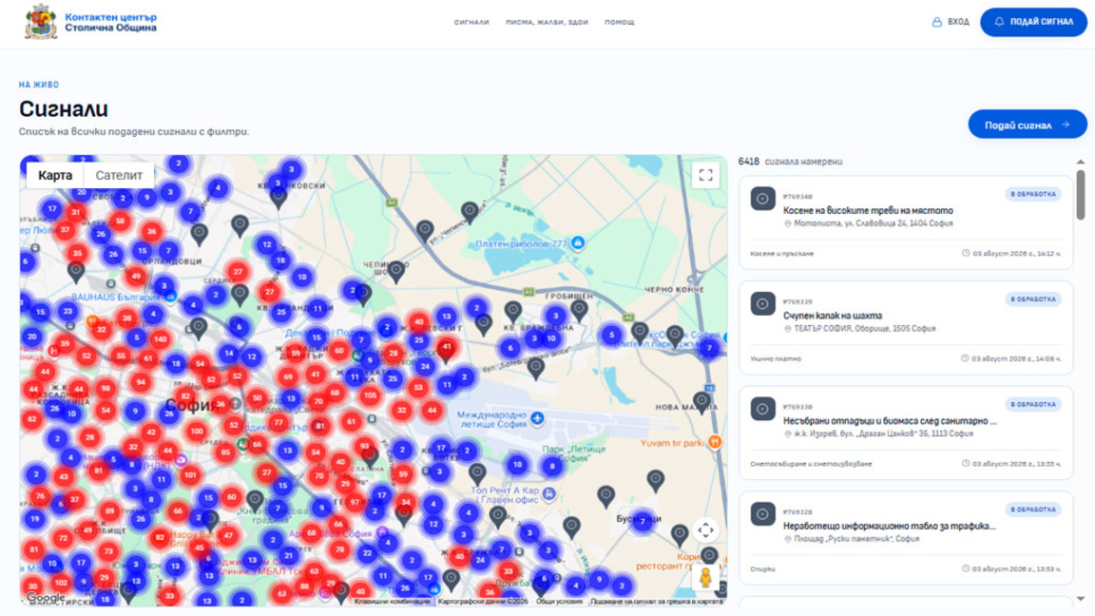Click the red cluster marker labeled 140
This screenshot has width=1095, height=616.
coord(161,338)
